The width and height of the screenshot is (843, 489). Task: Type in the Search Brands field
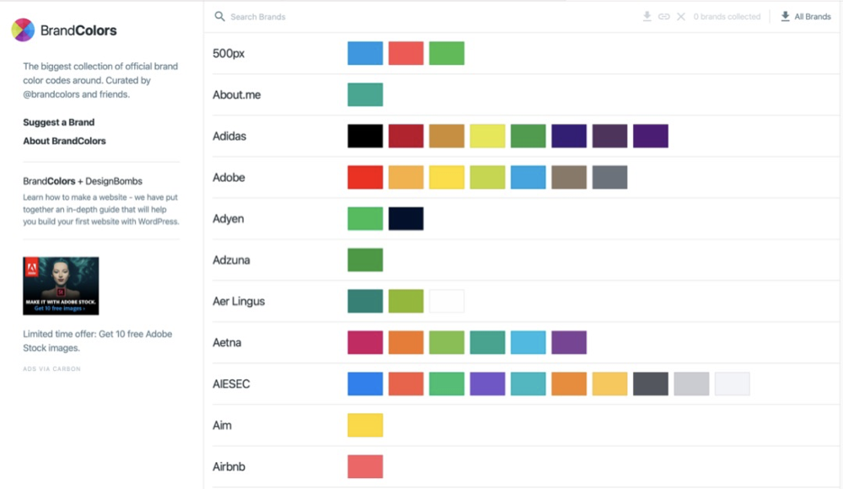(337, 16)
